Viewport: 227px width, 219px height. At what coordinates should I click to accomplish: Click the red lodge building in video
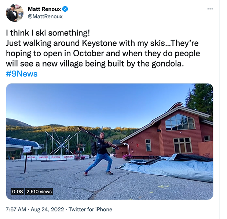coord(172,135)
